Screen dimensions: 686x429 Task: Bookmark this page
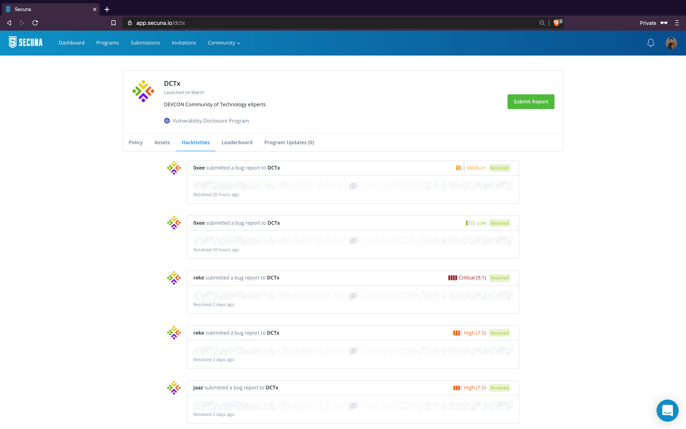click(x=114, y=23)
